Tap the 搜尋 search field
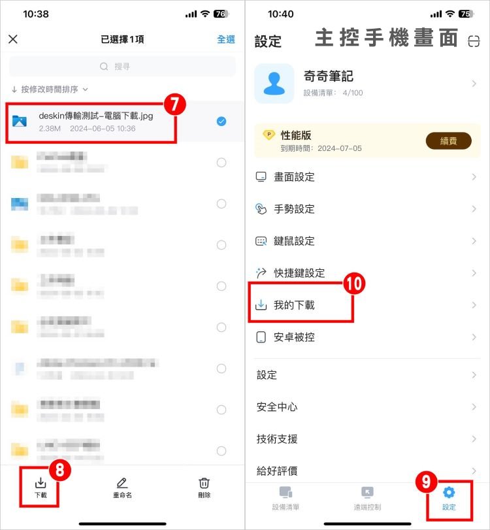 122,66
